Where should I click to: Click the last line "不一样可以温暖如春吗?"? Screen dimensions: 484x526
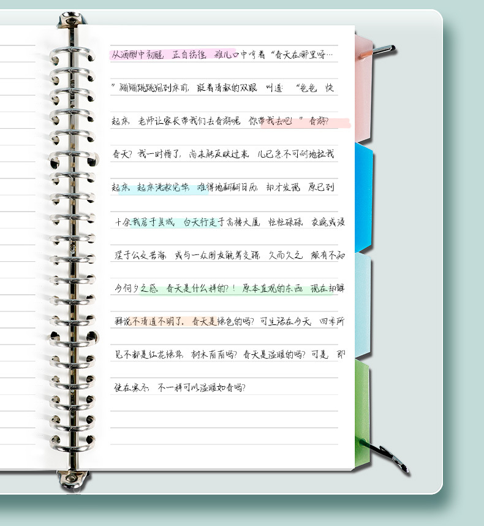pyautogui.click(x=202, y=388)
